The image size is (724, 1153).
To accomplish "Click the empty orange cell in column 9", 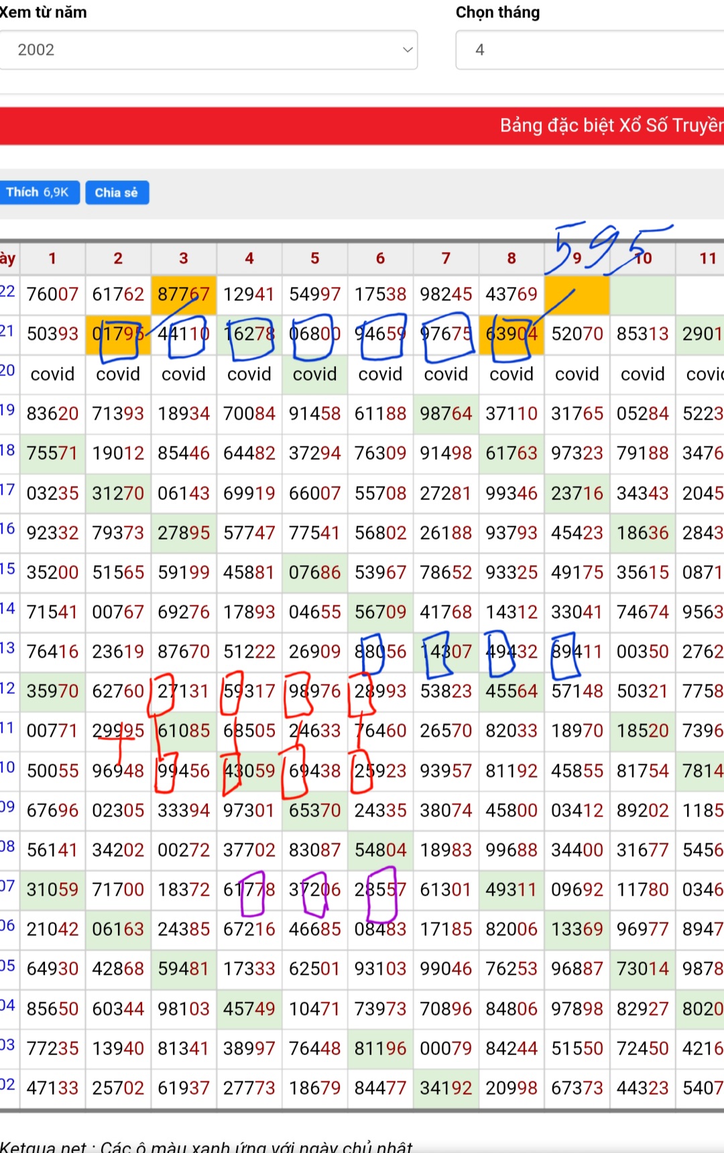I will (577, 294).
